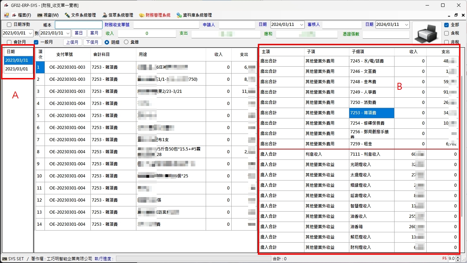Expand the start date 2023/03/01 dropdown

point(30,33)
